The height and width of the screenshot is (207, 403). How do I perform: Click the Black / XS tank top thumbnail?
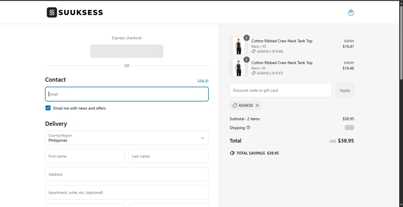click(239, 46)
